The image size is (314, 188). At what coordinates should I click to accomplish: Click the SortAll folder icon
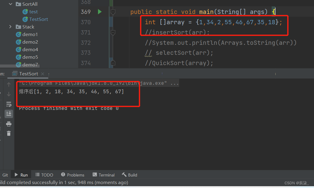pyautogui.click(x=18, y=4)
